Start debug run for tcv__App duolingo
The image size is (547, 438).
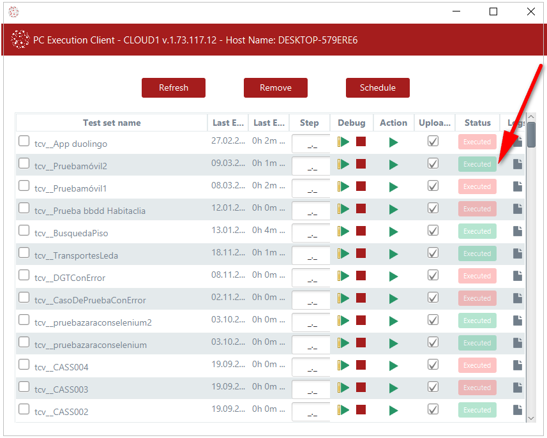coord(344,142)
